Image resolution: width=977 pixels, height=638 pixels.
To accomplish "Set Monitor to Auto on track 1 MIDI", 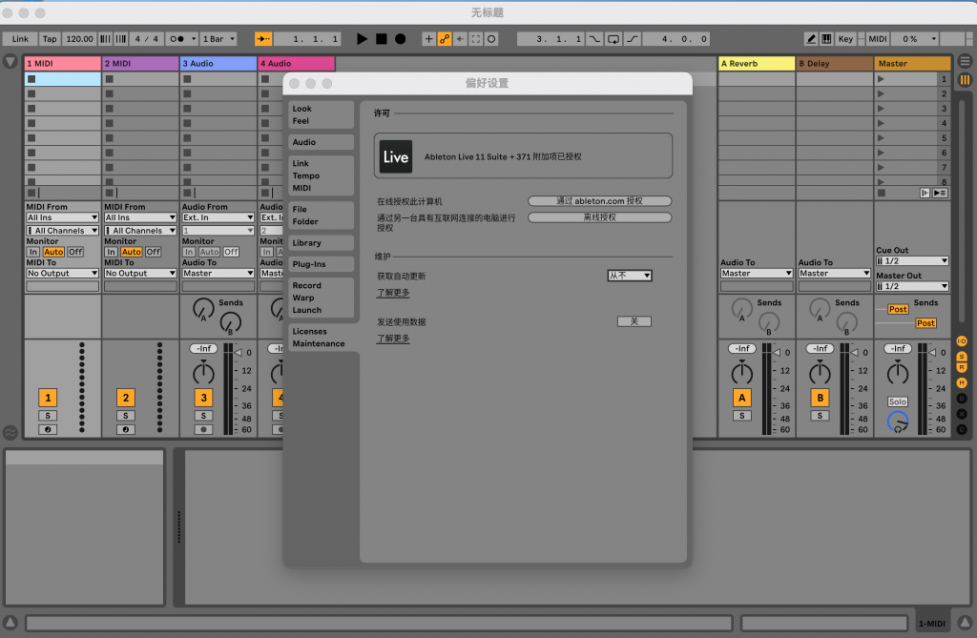I will [x=53, y=252].
